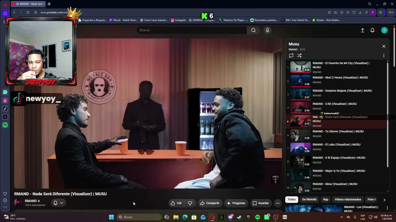The height and width of the screenshot is (222, 396).
Task: Click the YouTube search magnifier button
Action: pyautogui.click(x=253, y=30)
